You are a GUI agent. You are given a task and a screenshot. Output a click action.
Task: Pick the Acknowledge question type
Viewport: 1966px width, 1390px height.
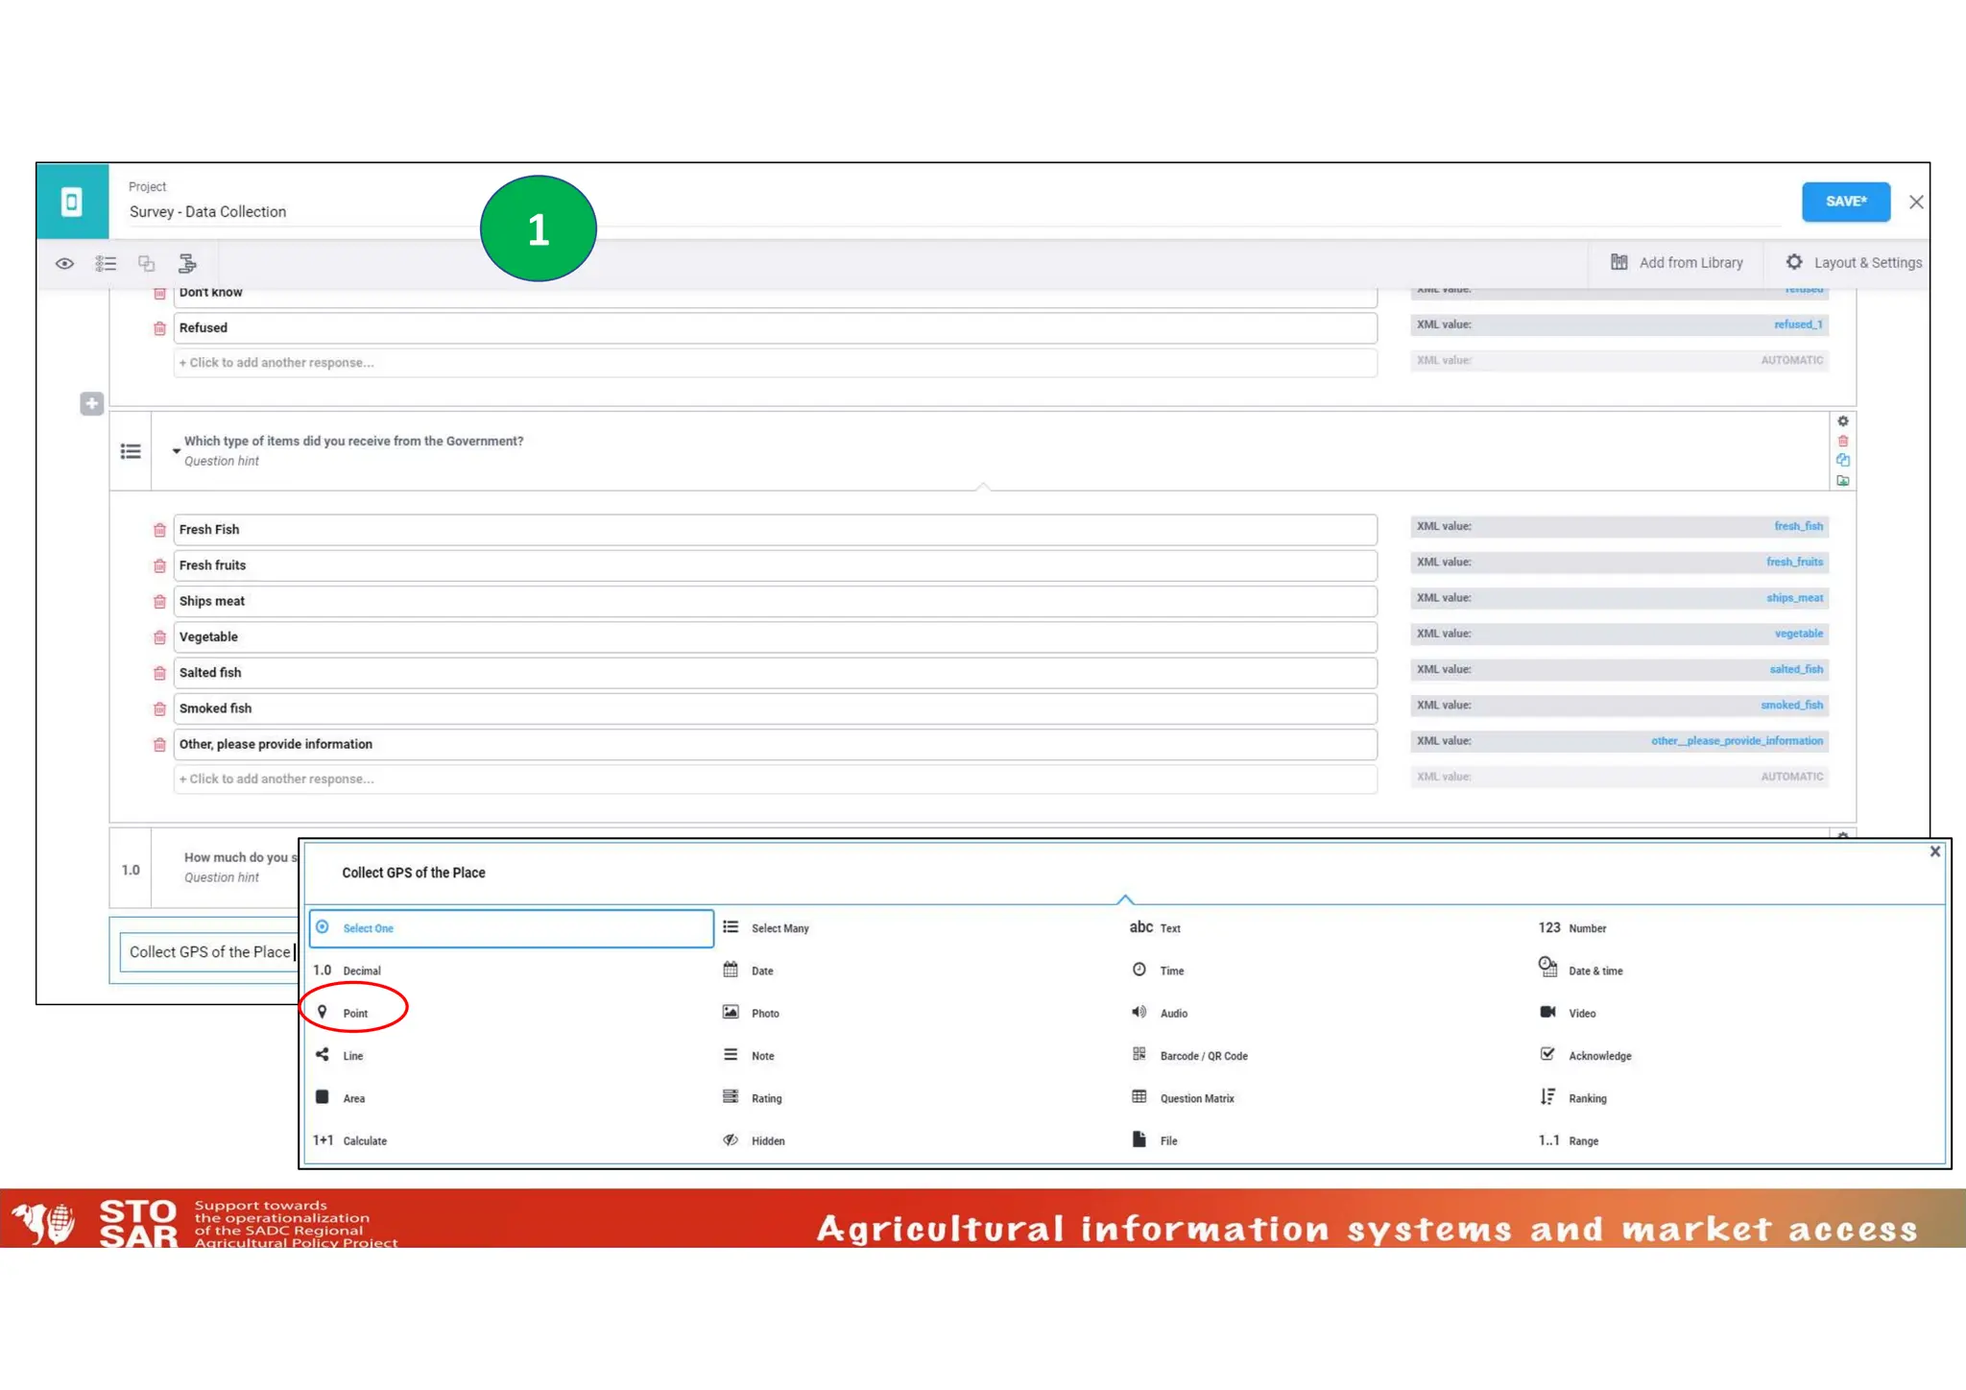(x=1598, y=1056)
